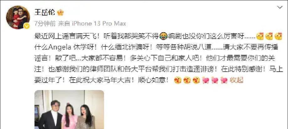The image size is (288, 129).
Task: Click the yellow verified V badge
Action: click(x=27, y=26)
